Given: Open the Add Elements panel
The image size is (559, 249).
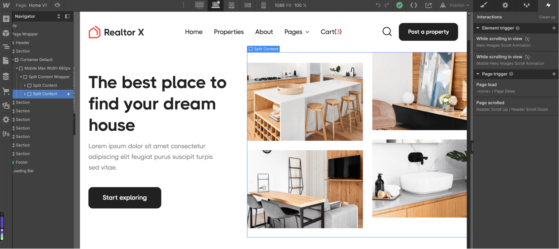Looking at the screenshot, I should 6,19.
